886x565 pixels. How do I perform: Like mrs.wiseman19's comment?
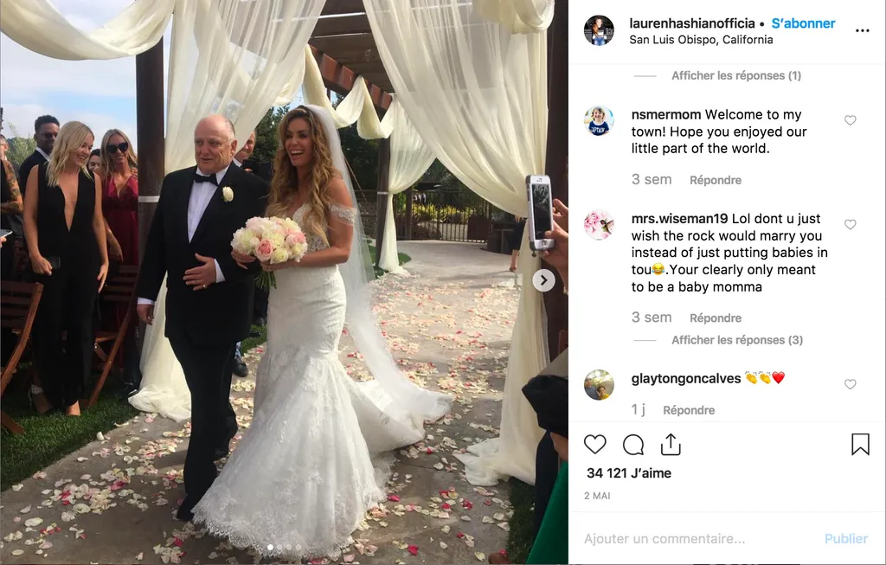coord(850,224)
